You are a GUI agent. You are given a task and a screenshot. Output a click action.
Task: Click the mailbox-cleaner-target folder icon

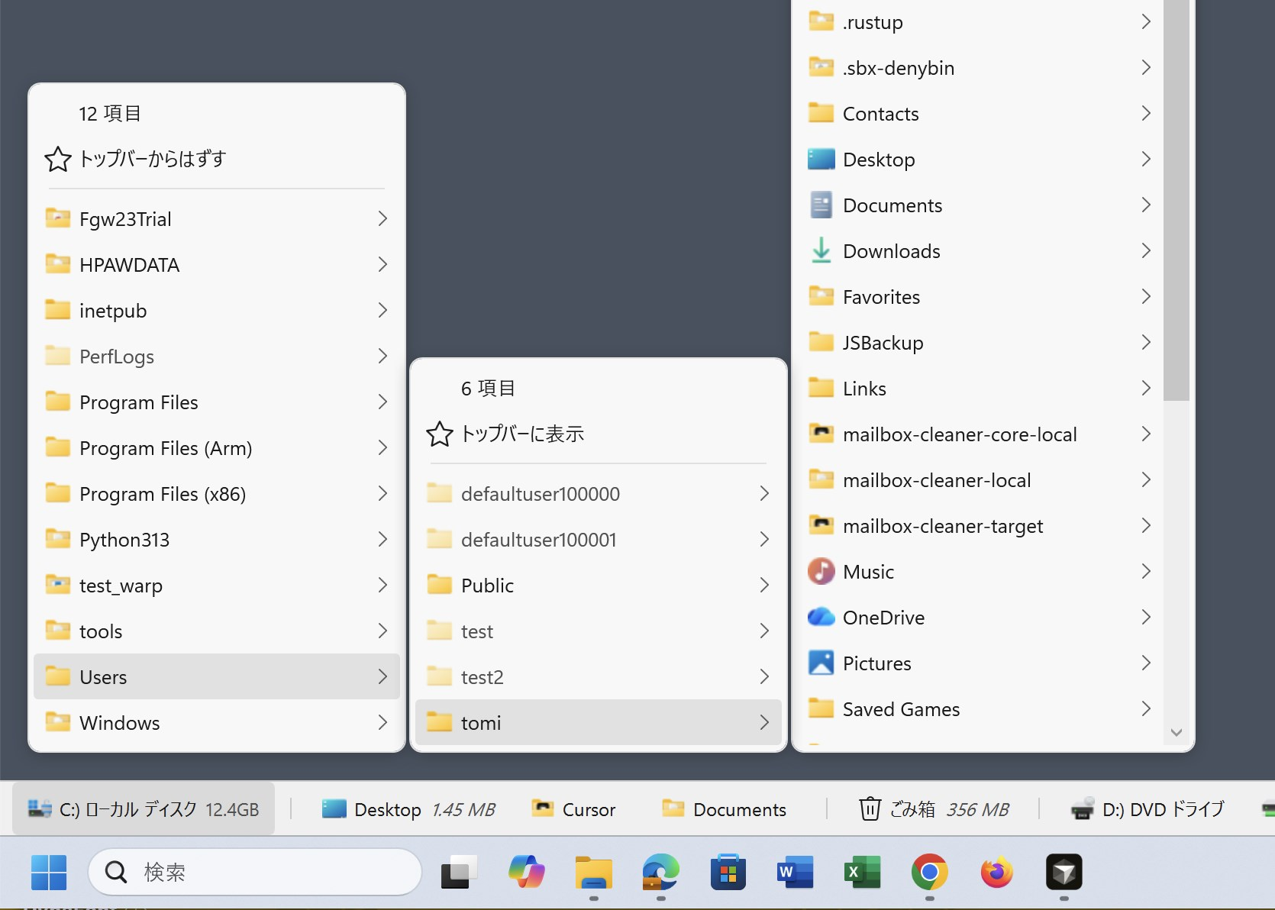(x=821, y=525)
